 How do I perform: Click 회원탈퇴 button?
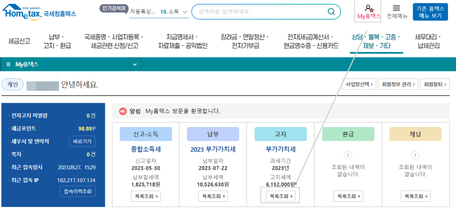(435, 84)
